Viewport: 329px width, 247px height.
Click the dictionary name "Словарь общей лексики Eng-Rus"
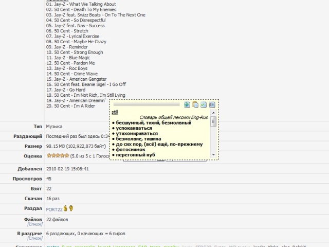click(x=174, y=117)
